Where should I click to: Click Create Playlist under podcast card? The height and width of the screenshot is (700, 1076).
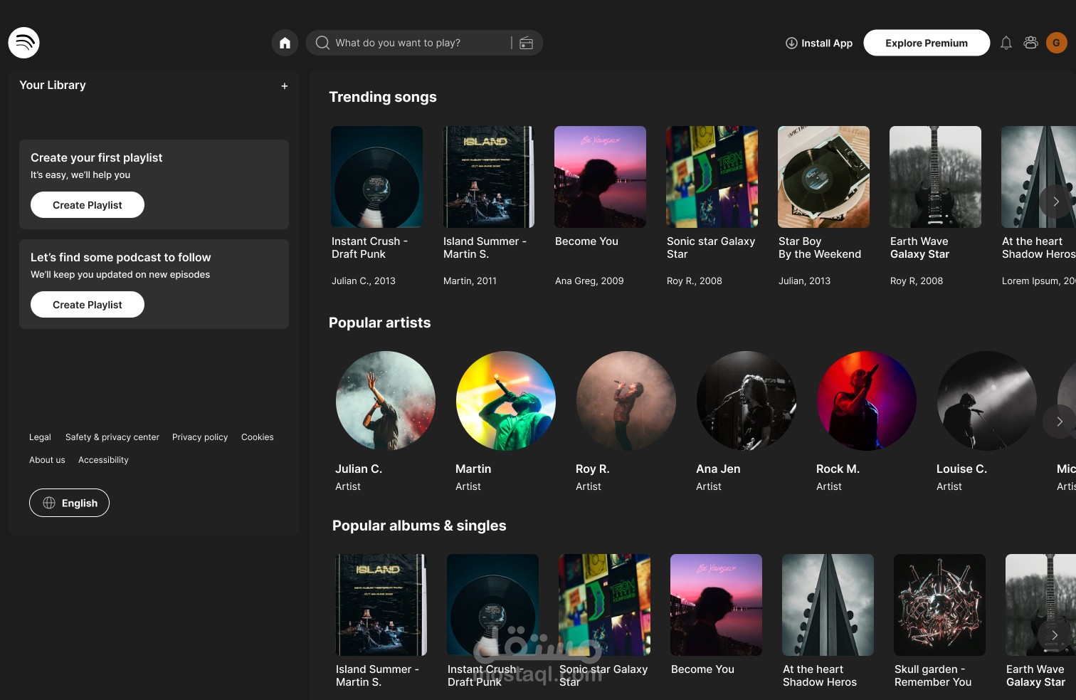pos(88,305)
